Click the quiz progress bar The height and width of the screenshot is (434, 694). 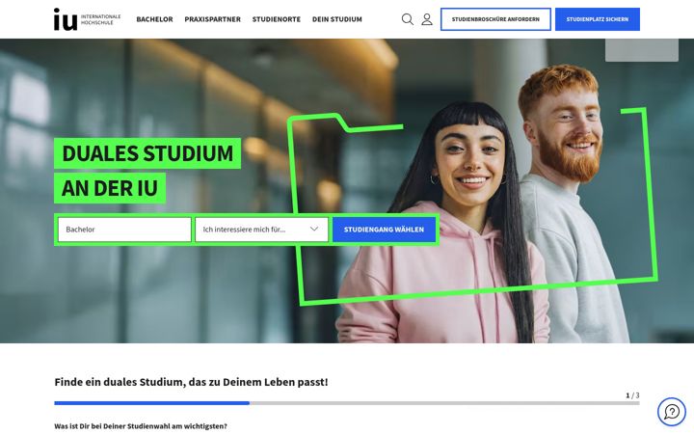347,403
